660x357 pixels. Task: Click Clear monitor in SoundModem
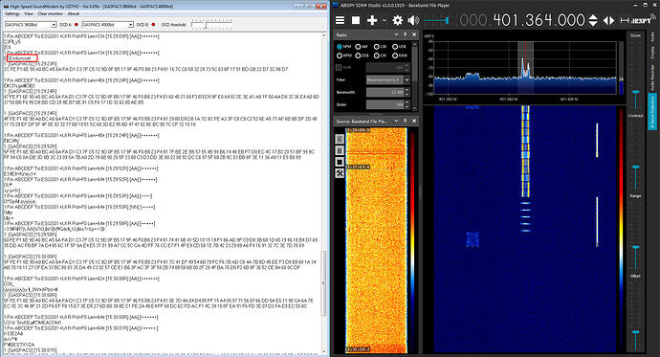(x=50, y=13)
